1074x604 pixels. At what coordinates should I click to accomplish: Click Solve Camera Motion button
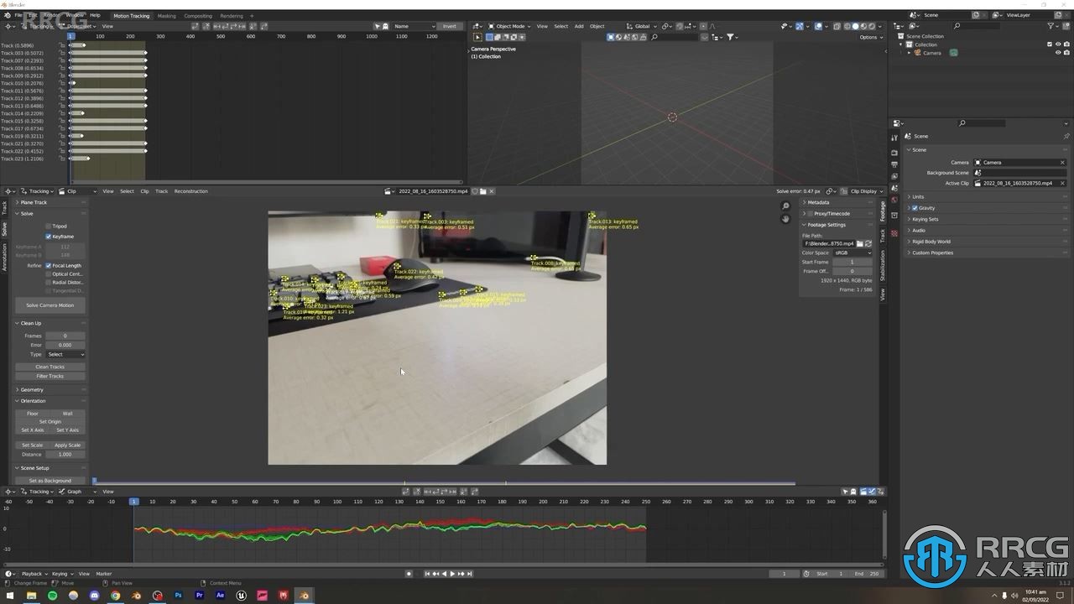(x=50, y=305)
